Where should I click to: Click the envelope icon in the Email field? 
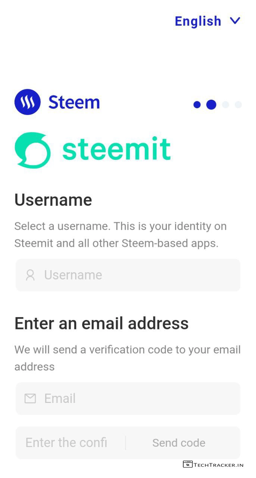(30, 398)
